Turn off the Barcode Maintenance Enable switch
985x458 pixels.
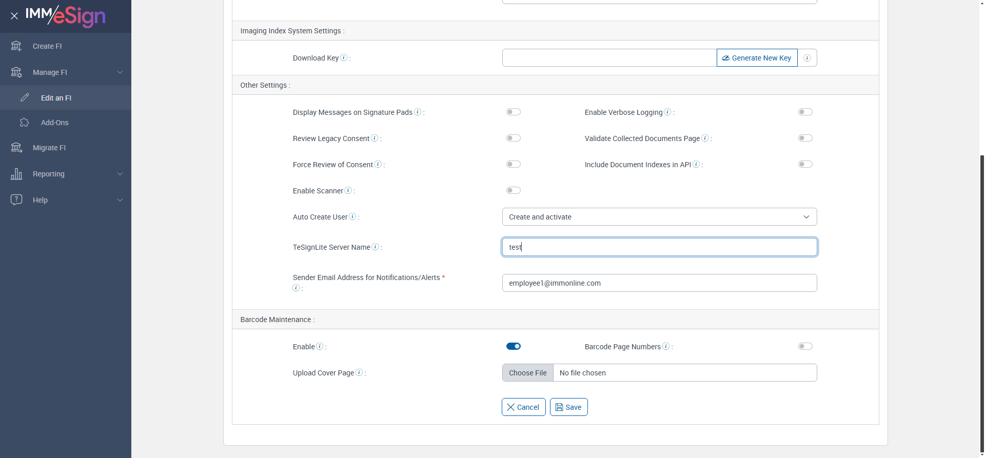[513, 346]
